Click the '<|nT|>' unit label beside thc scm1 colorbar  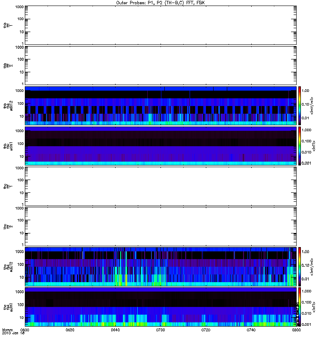pos(314,307)
